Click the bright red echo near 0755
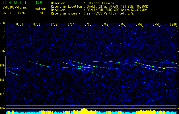Screen dimensions: 179x114 (x=85, y=67)
